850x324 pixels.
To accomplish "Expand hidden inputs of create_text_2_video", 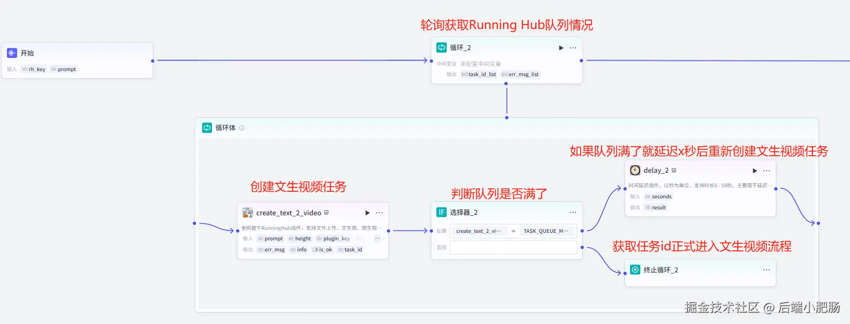I will 377,238.
